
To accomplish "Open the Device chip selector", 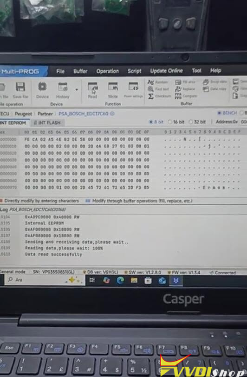I will pos(42,90).
